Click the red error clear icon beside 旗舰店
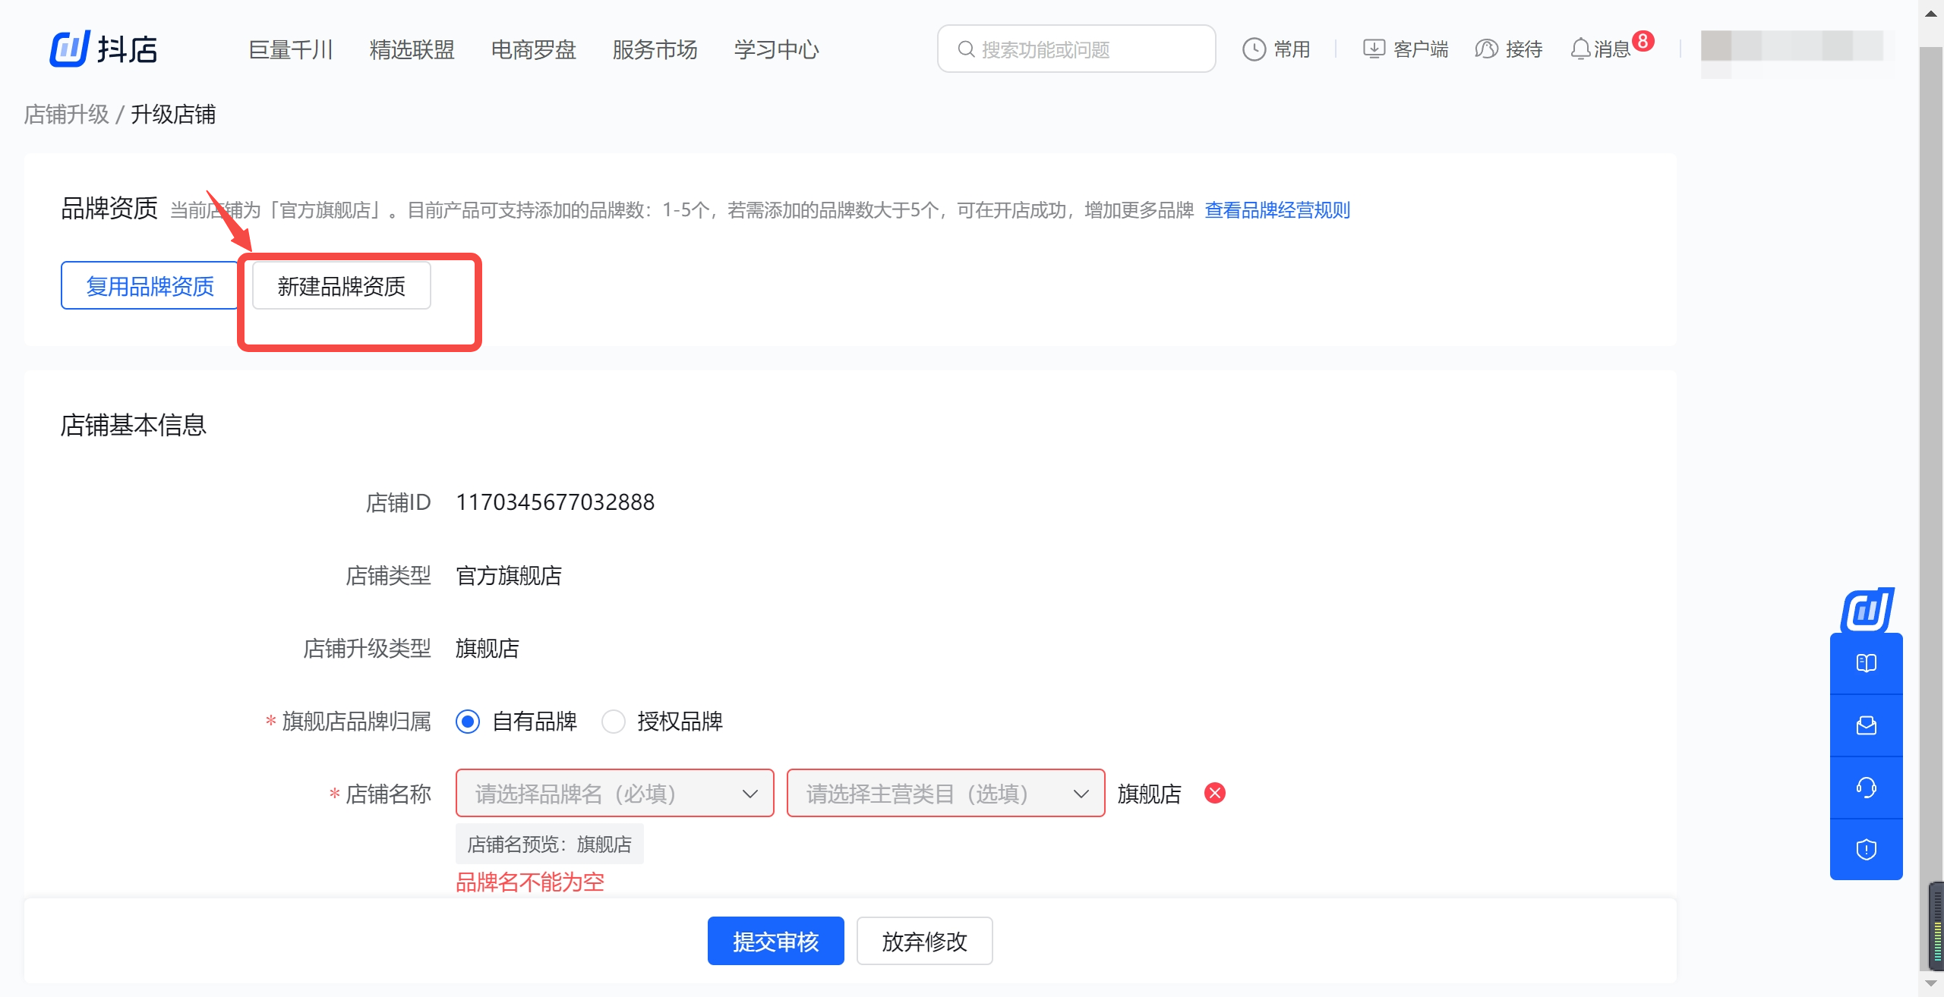The width and height of the screenshot is (1944, 997). click(x=1215, y=793)
